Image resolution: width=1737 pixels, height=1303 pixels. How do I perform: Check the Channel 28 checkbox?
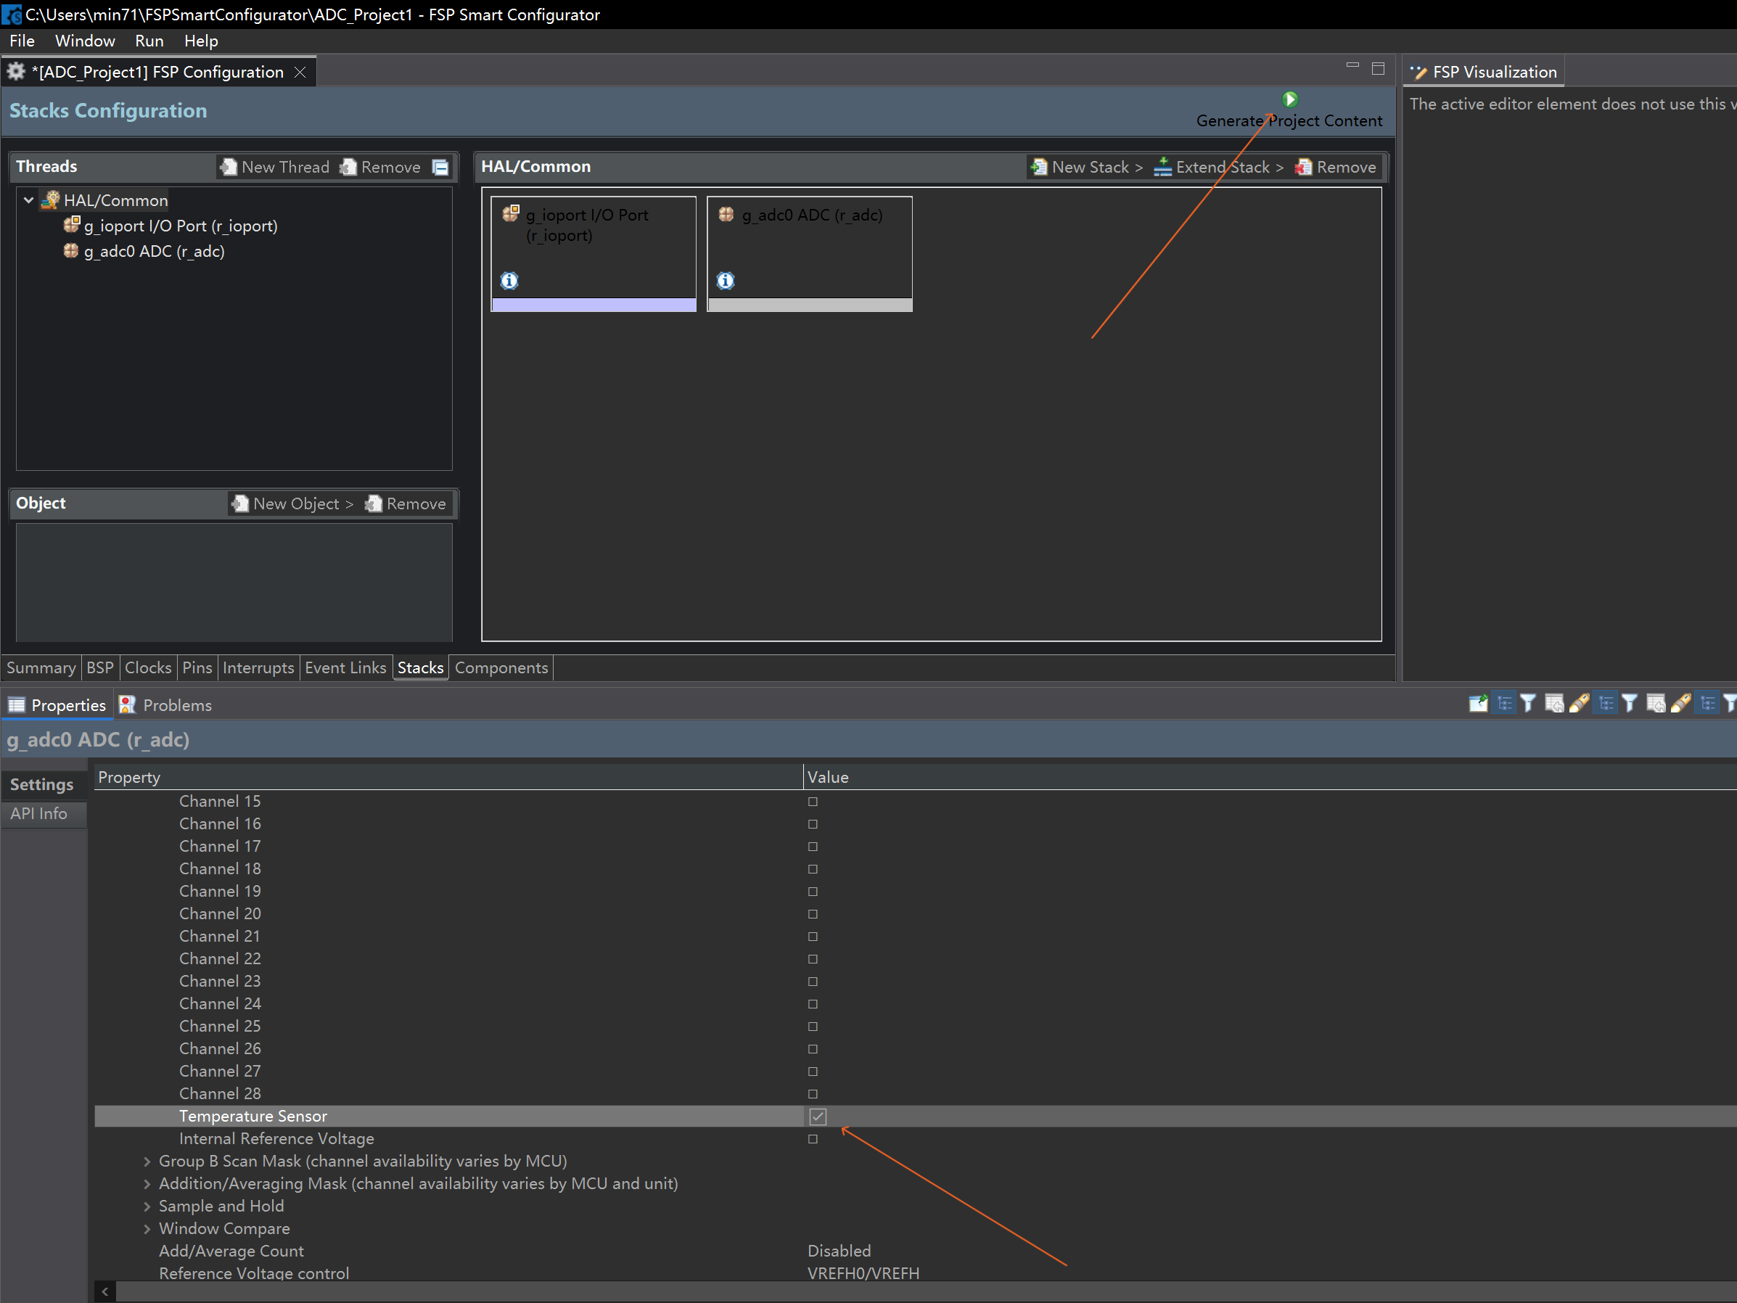(813, 1094)
